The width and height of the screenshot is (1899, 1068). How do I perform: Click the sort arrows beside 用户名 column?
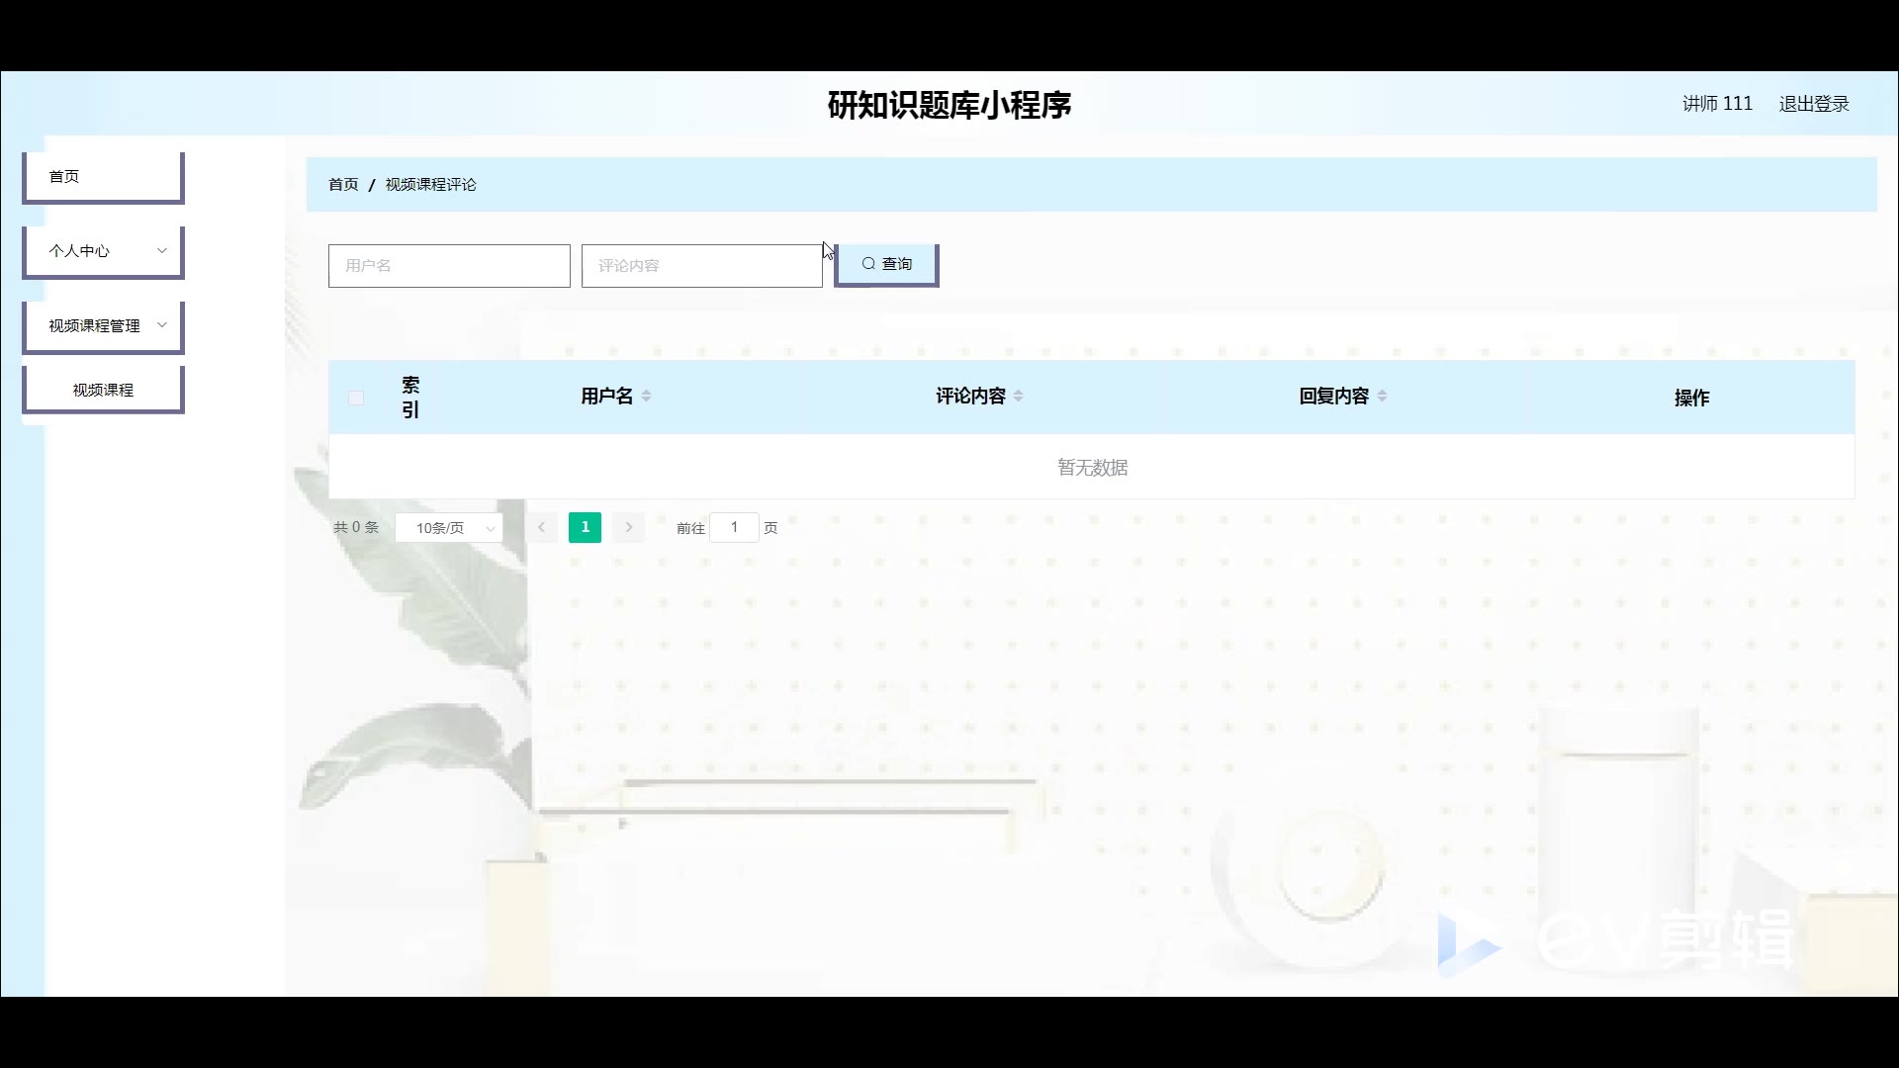(646, 396)
